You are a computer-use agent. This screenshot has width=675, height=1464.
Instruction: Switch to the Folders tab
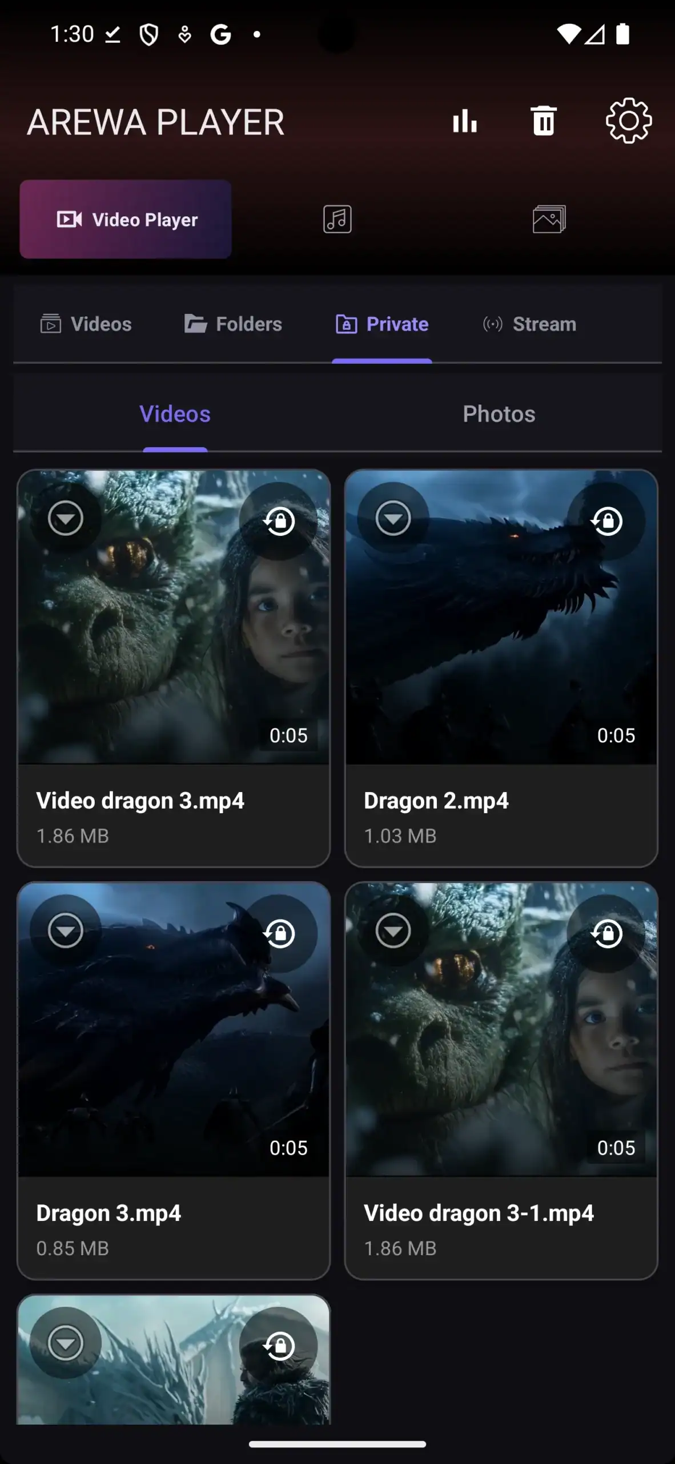pyautogui.click(x=233, y=324)
